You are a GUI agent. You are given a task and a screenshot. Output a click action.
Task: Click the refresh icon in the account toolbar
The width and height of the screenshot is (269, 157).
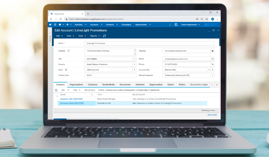pyautogui.click(x=104, y=36)
